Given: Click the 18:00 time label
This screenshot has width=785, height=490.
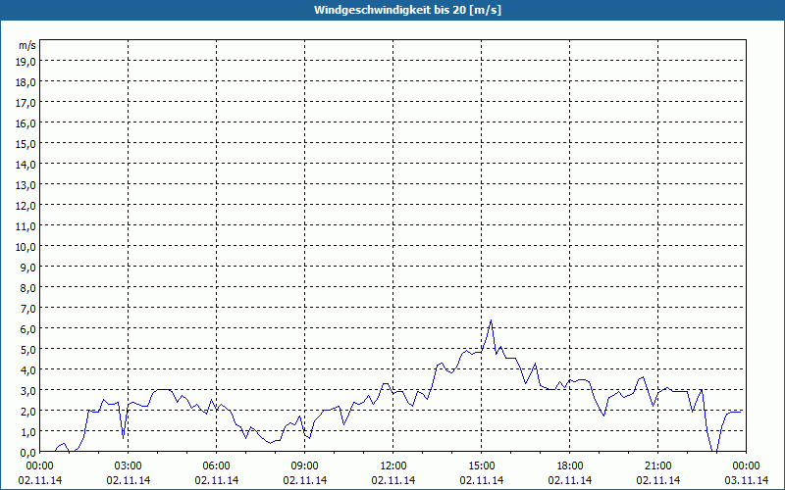Looking at the screenshot, I should point(570,465).
